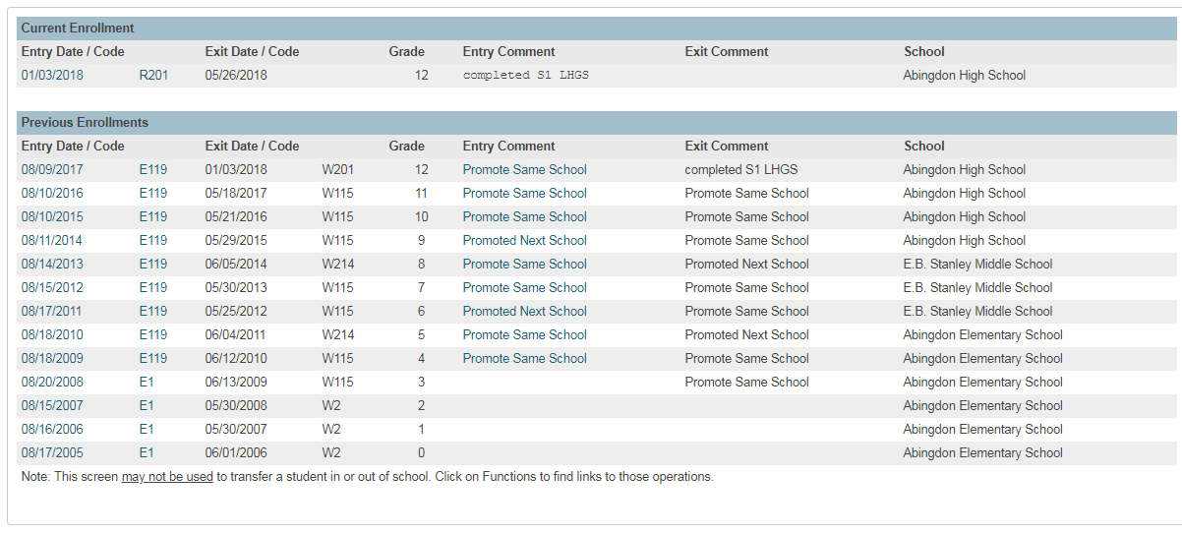Select the 08/16/2006 enrollment record

52,429
